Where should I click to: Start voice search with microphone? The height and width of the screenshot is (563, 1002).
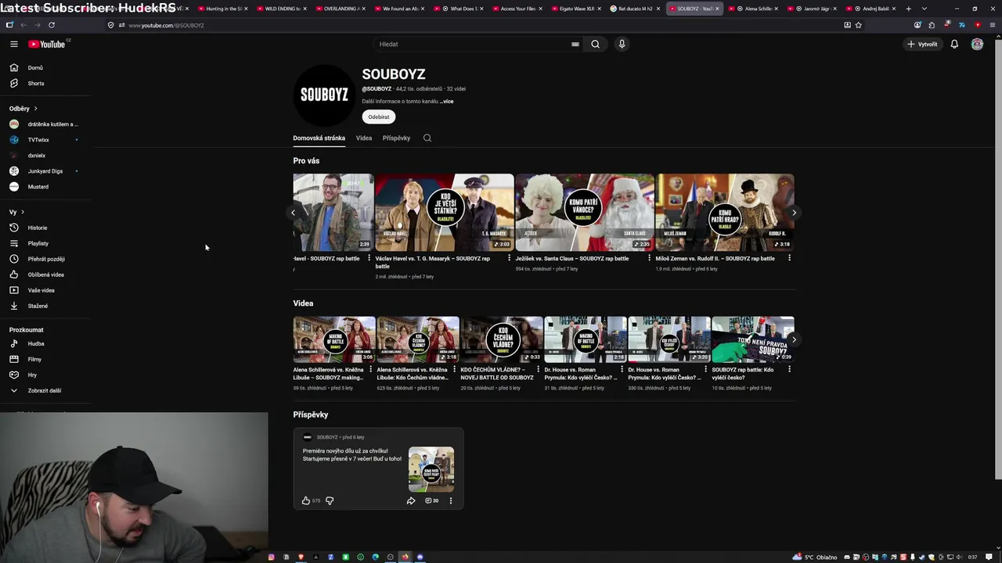[x=622, y=44]
